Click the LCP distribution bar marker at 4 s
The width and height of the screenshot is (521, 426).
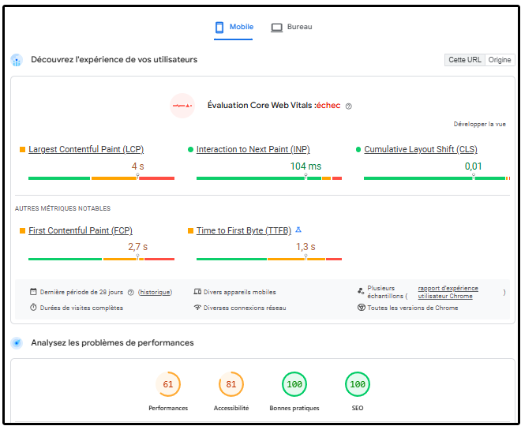tap(138, 177)
